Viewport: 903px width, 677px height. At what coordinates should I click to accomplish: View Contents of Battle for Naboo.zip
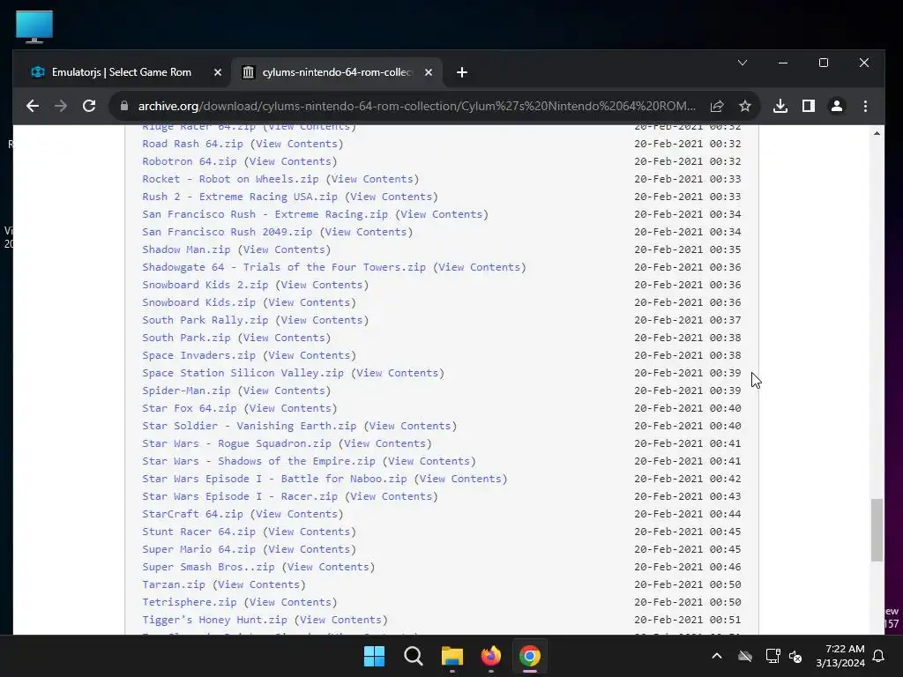460,479
